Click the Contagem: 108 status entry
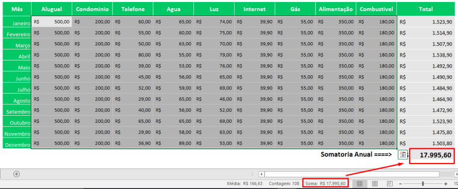Viewport: 458px width, 189px height. pyautogui.click(x=284, y=184)
